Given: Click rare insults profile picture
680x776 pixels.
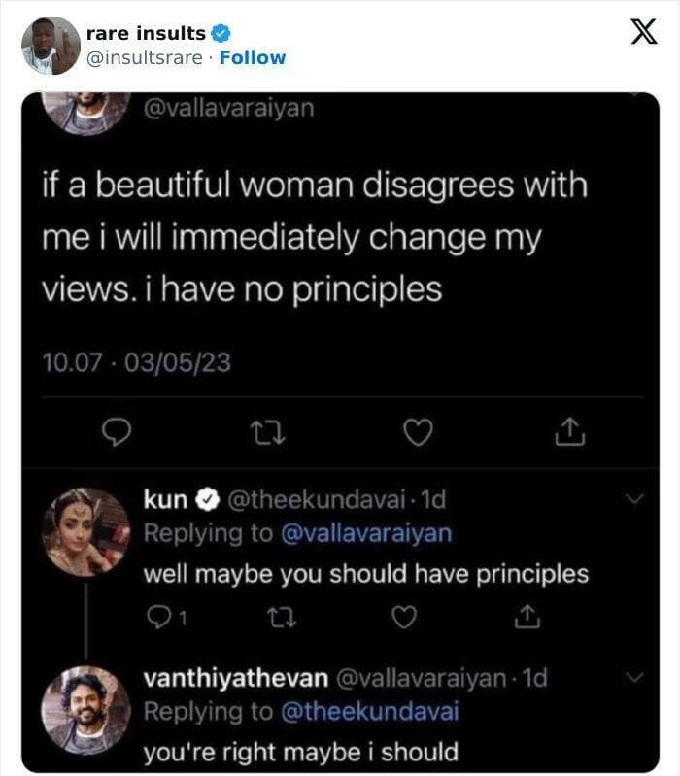Looking at the screenshot, I should (x=51, y=46).
